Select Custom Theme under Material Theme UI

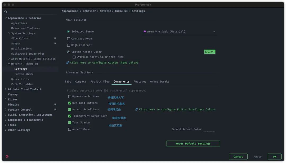click(24, 74)
